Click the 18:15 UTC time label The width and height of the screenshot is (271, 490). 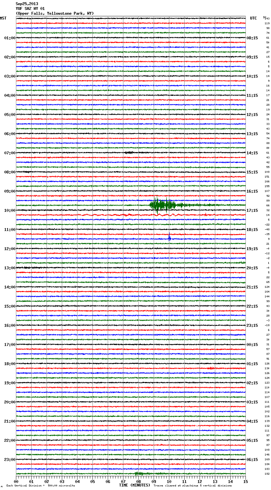click(252, 230)
